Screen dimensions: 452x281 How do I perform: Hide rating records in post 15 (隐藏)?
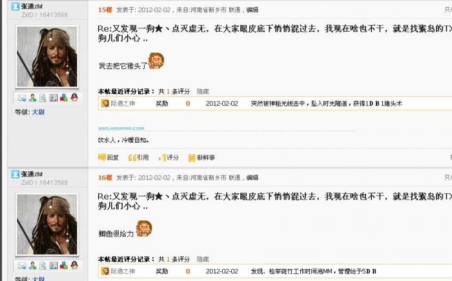tap(203, 92)
